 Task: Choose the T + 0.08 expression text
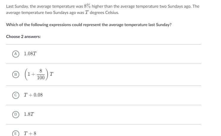coord(33,95)
